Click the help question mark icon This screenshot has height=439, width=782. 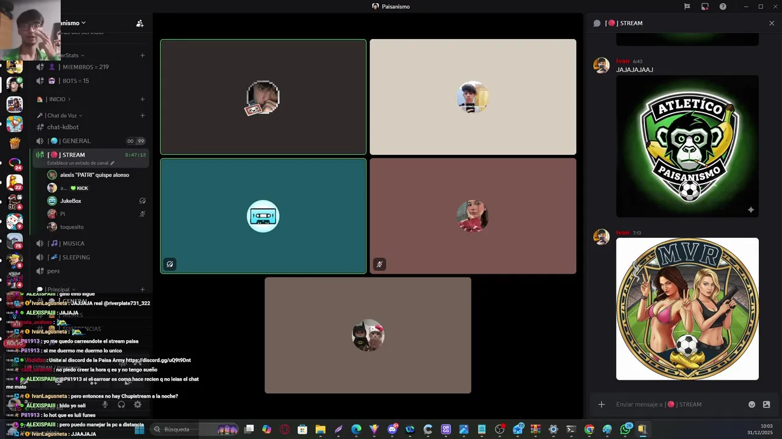click(723, 7)
